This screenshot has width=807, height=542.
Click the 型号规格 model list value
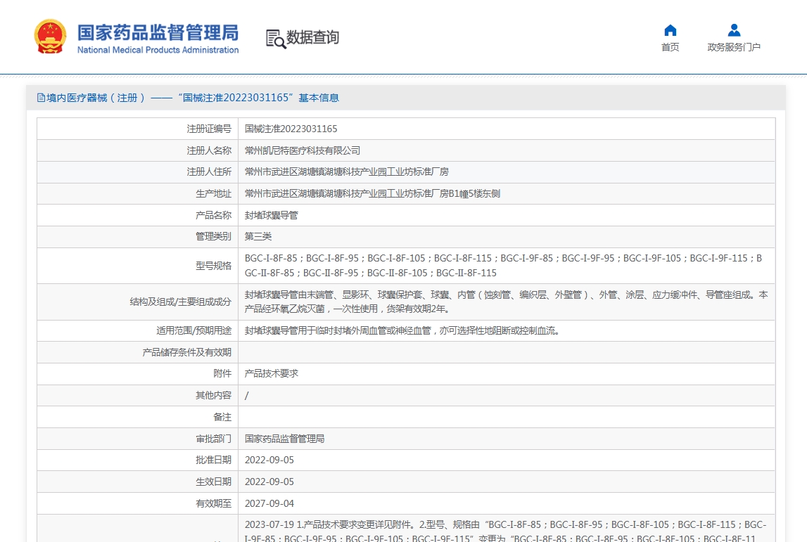point(503,265)
